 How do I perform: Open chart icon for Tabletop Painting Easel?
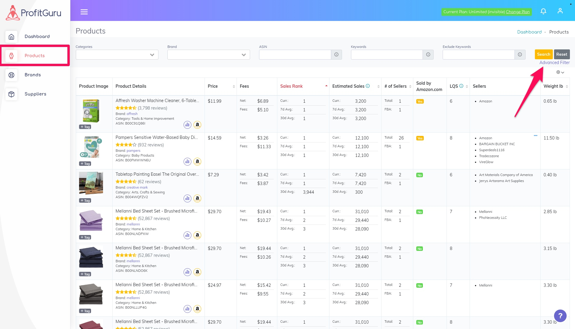point(187,198)
